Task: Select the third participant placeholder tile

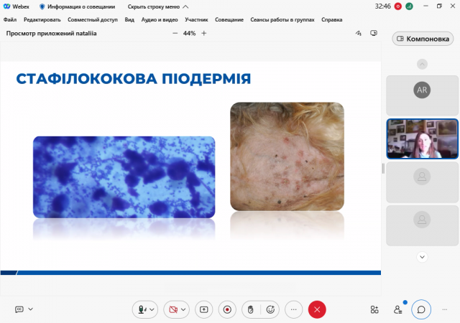Action: (x=422, y=182)
